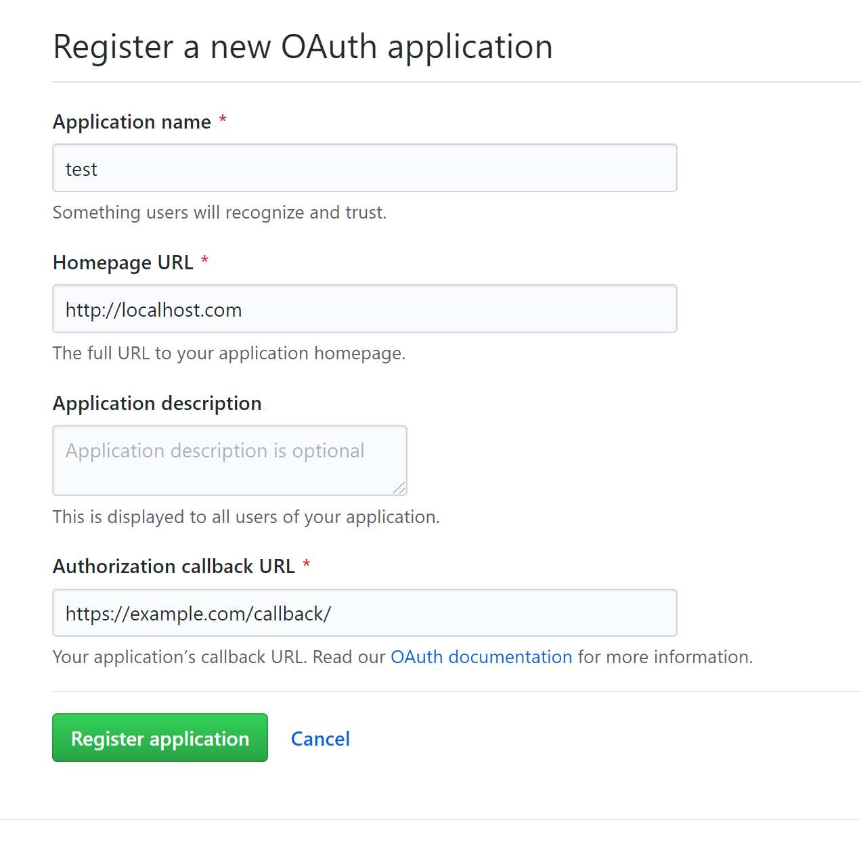
Task: Click inside the Application description textarea
Action: pyautogui.click(x=229, y=460)
